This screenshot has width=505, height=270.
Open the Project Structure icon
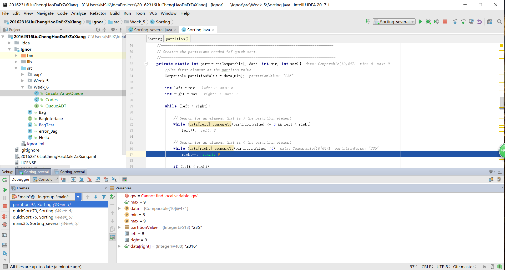tap(490, 22)
